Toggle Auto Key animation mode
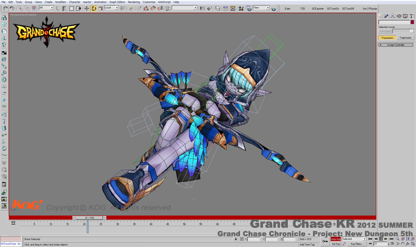 [x=336, y=239]
